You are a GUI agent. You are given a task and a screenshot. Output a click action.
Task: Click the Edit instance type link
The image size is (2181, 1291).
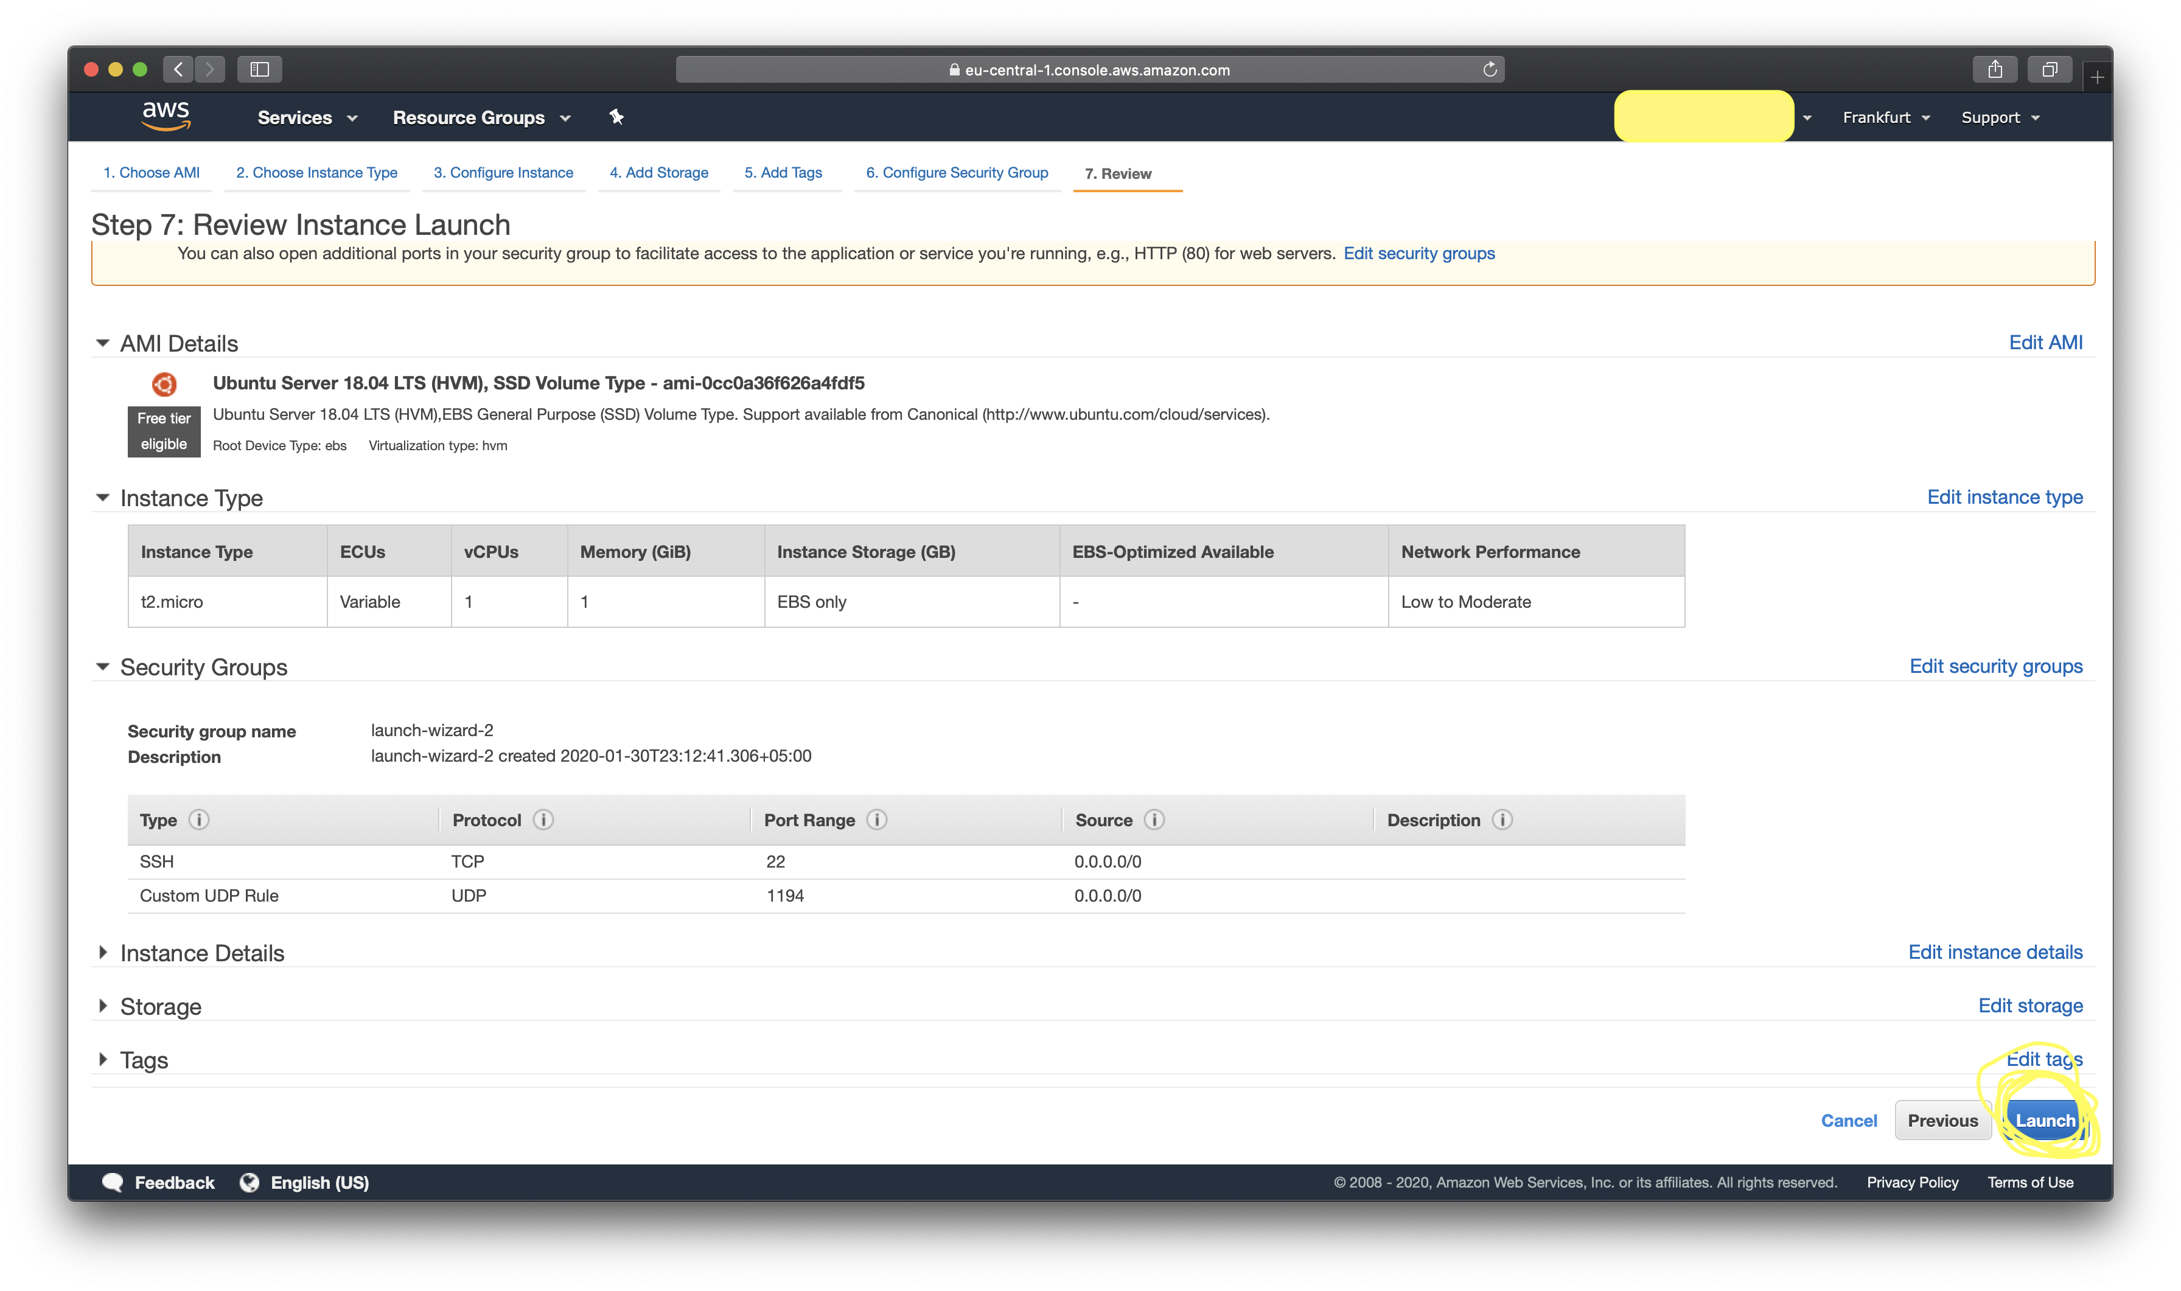tap(2005, 496)
